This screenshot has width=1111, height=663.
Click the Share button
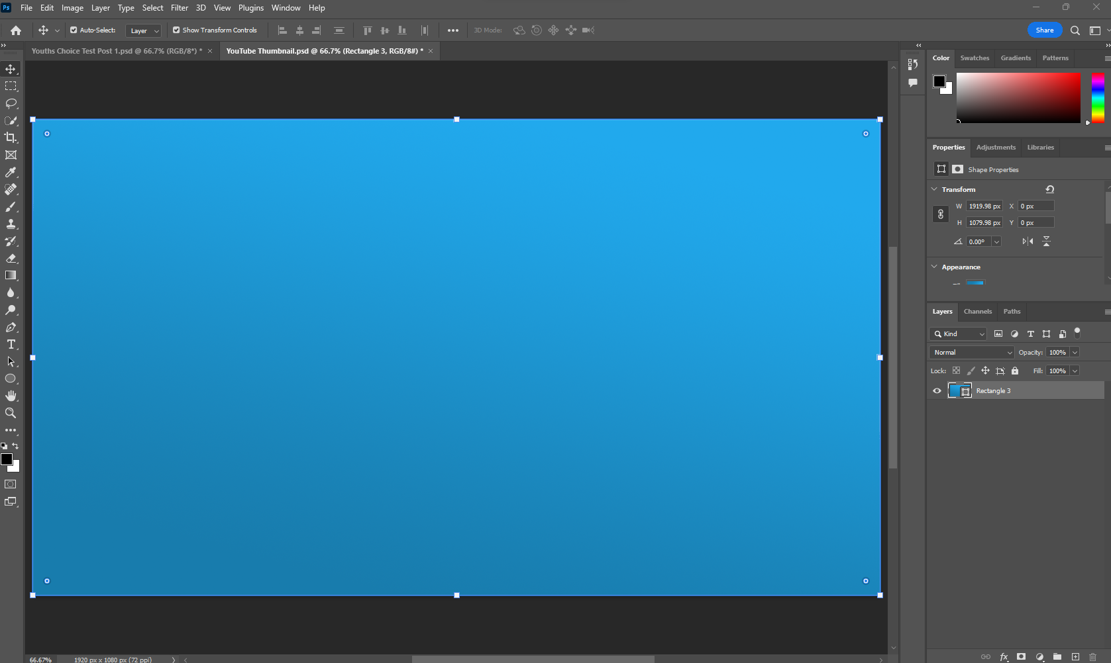1044,30
